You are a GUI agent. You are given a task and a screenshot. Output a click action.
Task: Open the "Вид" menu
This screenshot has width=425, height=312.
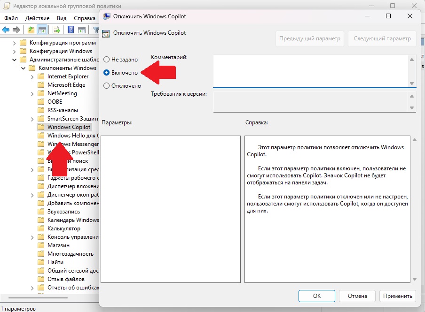[x=62, y=18]
